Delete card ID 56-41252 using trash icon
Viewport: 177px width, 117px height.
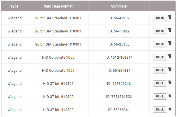(170, 17)
